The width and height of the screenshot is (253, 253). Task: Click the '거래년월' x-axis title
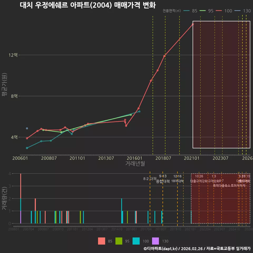tap(135, 163)
